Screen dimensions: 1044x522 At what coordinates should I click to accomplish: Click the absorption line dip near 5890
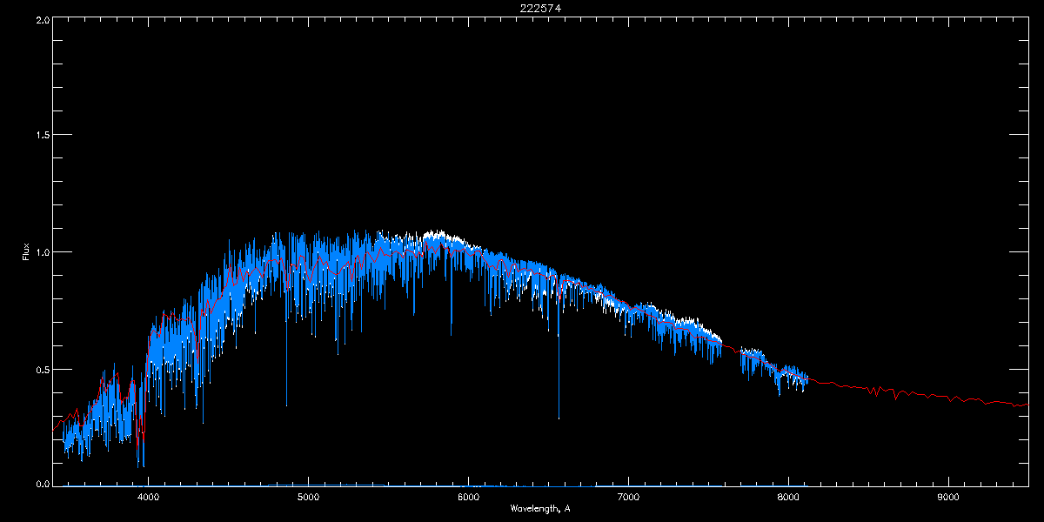[451, 332]
